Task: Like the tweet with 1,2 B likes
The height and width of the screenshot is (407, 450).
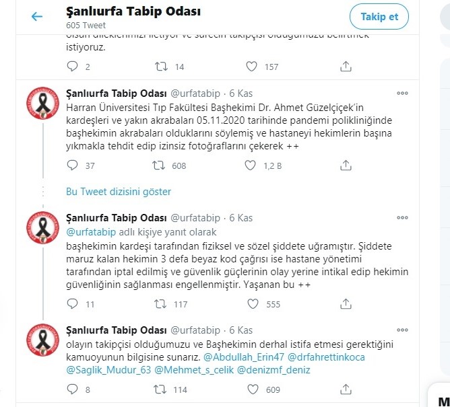Action: point(250,165)
